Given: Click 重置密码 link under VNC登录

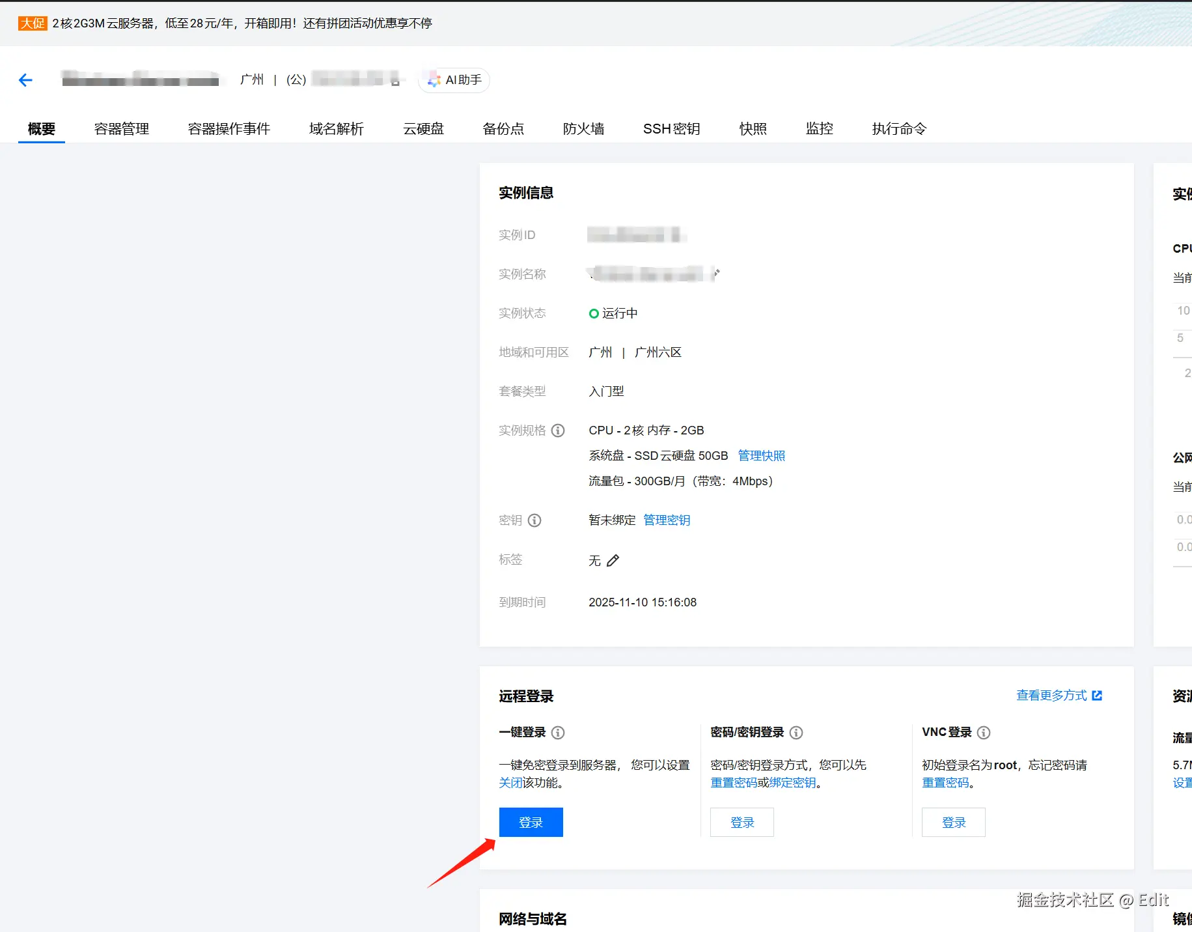Looking at the screenshot, I should (x=945, y=783).
